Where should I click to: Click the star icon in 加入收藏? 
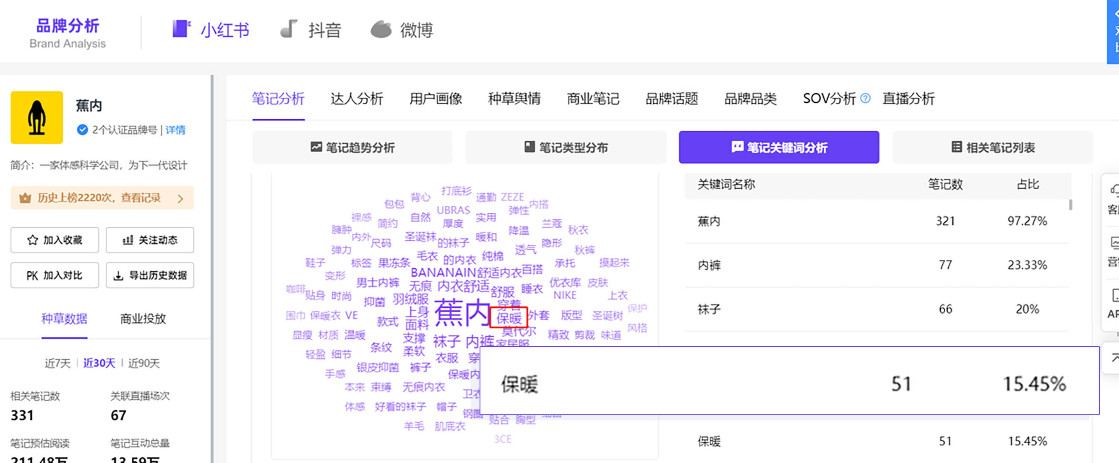point(33,240)
